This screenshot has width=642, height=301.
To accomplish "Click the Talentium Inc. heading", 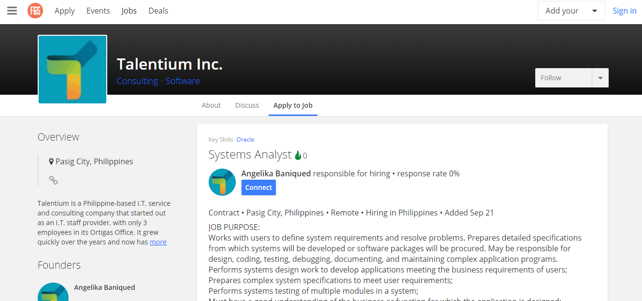I will tap(170, 64).
